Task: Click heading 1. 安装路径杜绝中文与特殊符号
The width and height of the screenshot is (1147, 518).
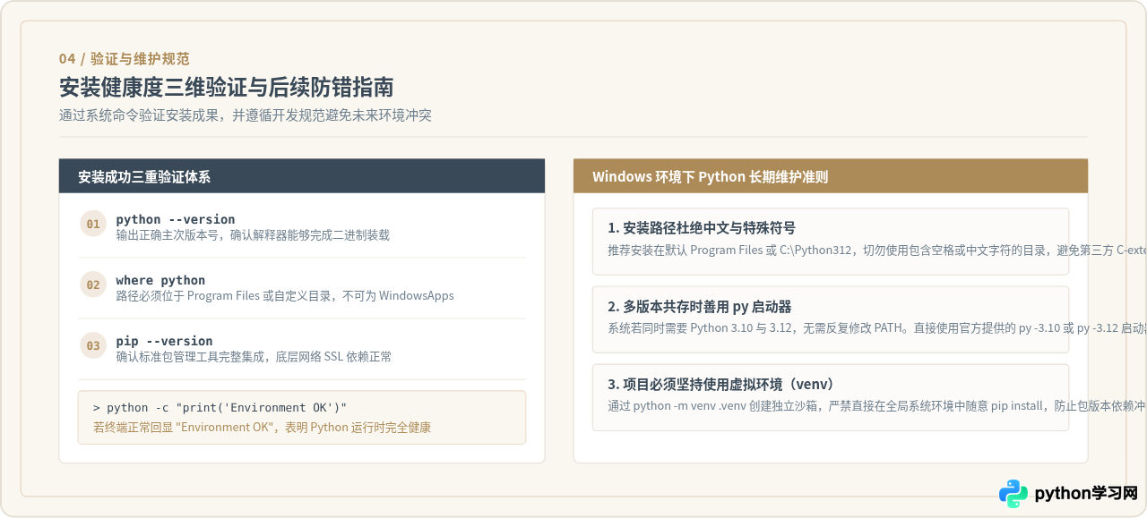Action: pos(701,228)
